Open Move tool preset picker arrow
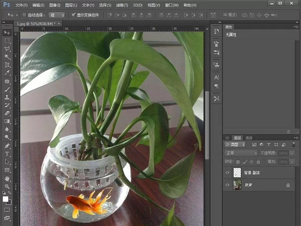Viewport: 301px width, 226px height. pos(17,15)
